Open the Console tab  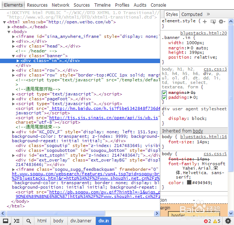click(x=158, y=5)
